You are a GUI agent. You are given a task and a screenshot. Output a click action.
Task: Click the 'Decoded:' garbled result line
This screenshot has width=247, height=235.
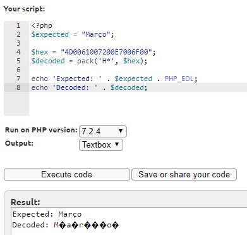coord(66,225)
